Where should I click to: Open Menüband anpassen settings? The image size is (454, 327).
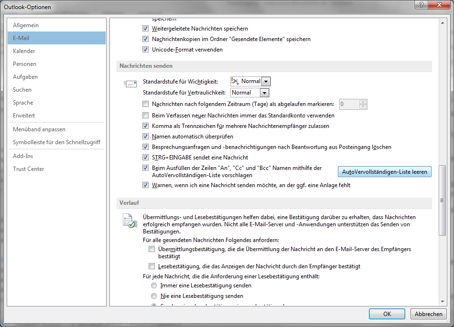(x=57, y=129)
